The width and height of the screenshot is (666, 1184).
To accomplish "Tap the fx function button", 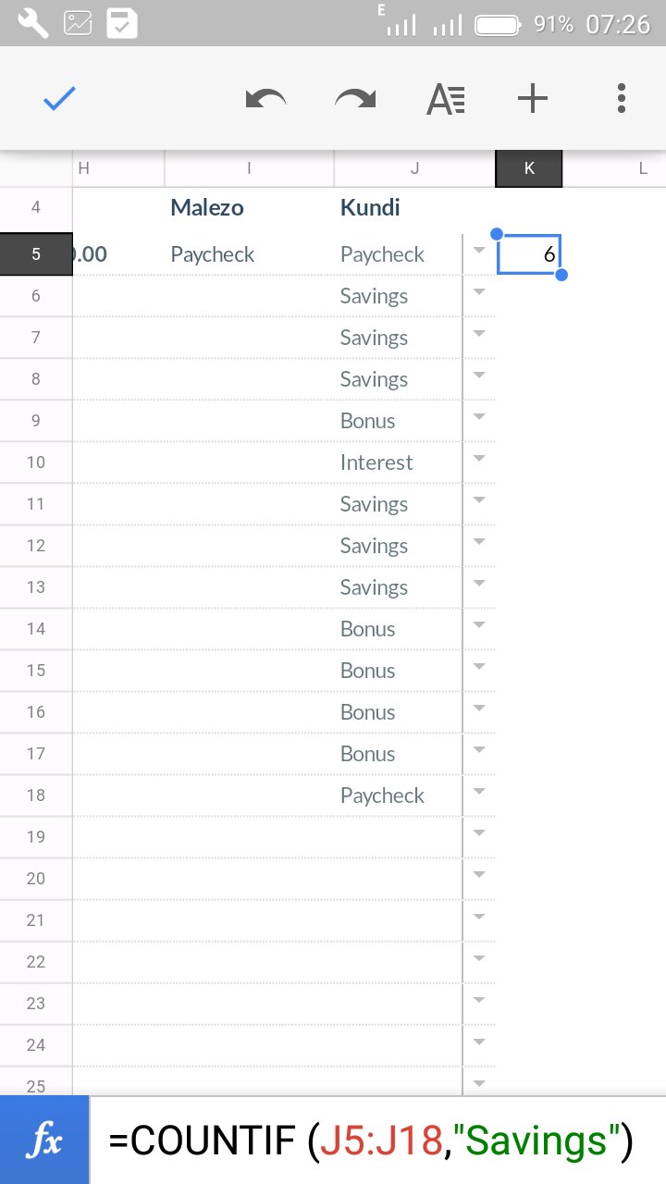I will 44,1141.
